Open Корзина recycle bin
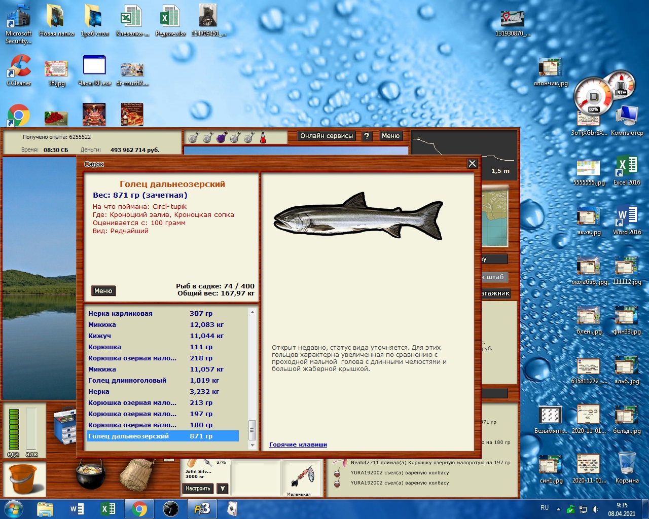Viewport: 649px width, 519px height. point(627,467)
